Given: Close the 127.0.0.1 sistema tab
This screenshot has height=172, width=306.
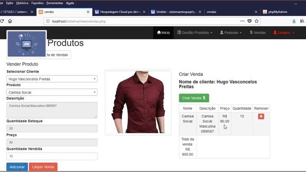Looking at the screenshot, I should pos(32,12).
